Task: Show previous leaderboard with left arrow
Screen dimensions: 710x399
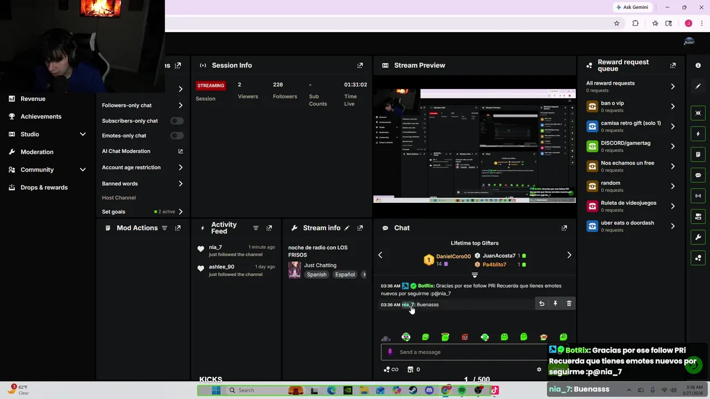Action: (380, 255)
